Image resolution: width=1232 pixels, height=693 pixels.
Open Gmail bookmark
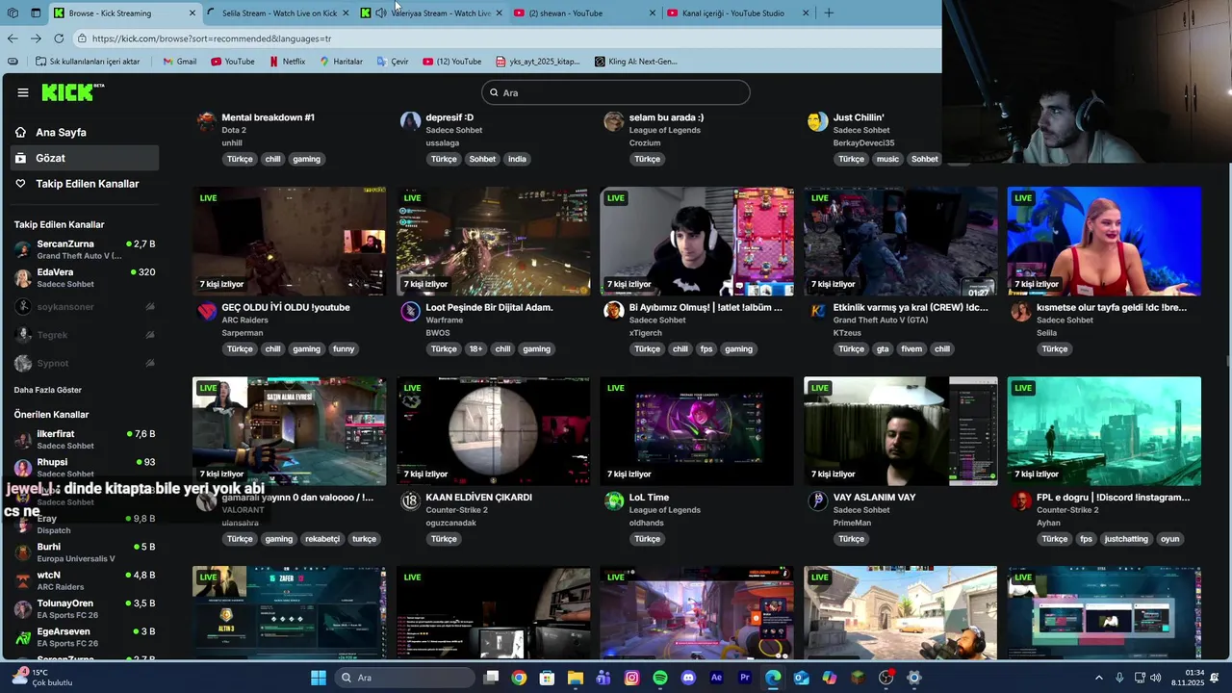179,62
